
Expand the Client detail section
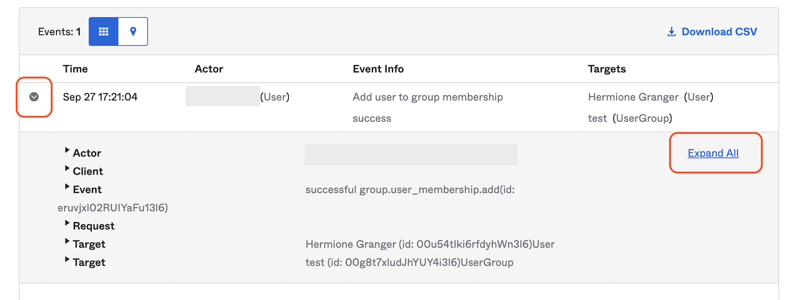67,169
